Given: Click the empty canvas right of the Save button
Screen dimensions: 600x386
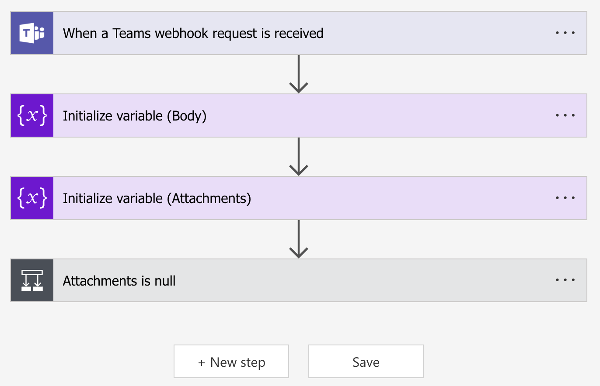Looking at the screenshot, I should (503, 362).
